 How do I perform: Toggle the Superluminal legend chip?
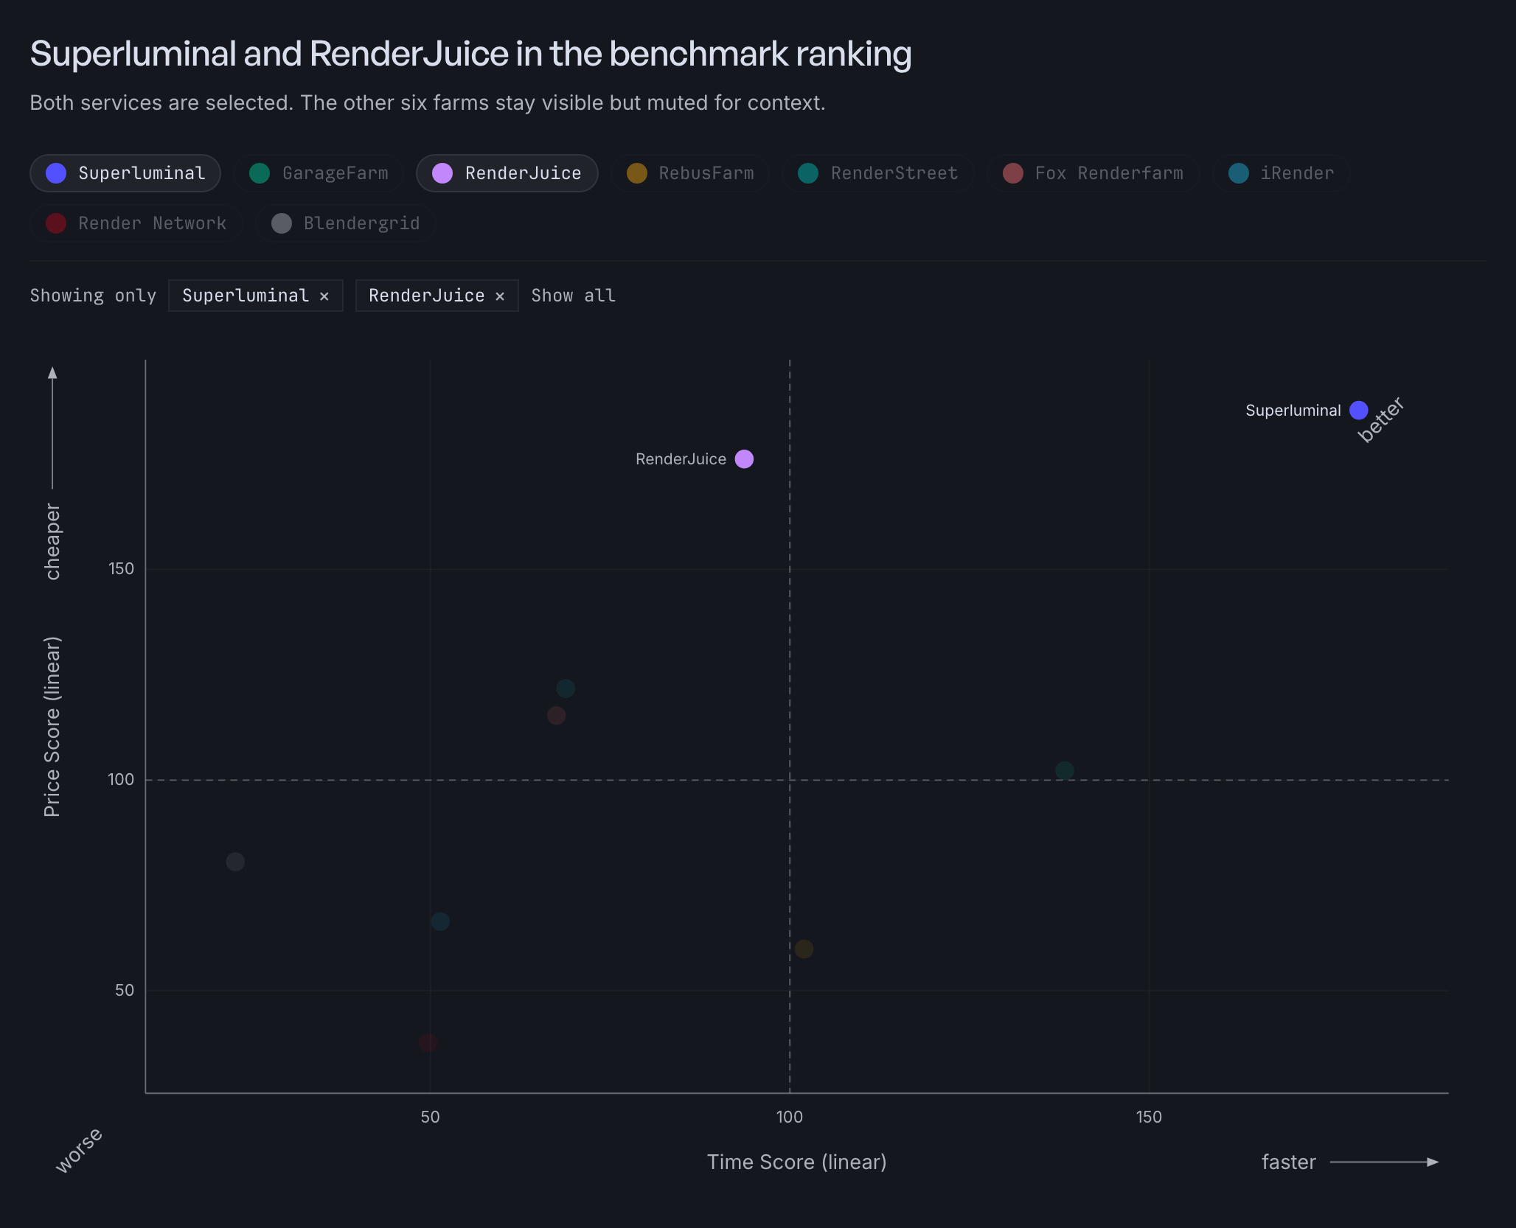[125, 173]
